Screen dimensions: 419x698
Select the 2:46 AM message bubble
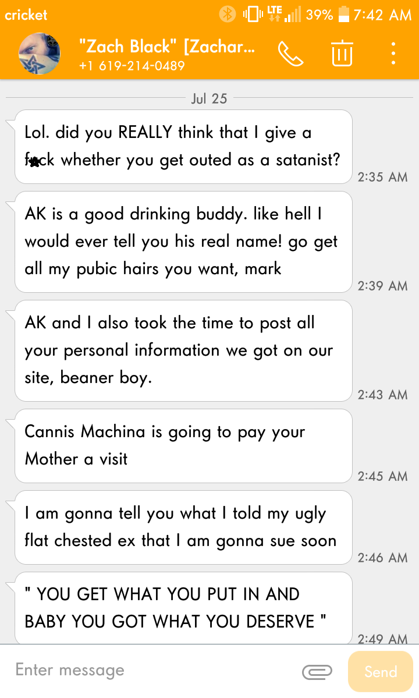tap(183, 527)
